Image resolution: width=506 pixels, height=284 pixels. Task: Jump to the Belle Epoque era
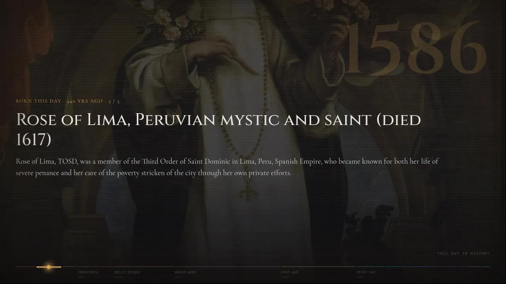(127, 272)
